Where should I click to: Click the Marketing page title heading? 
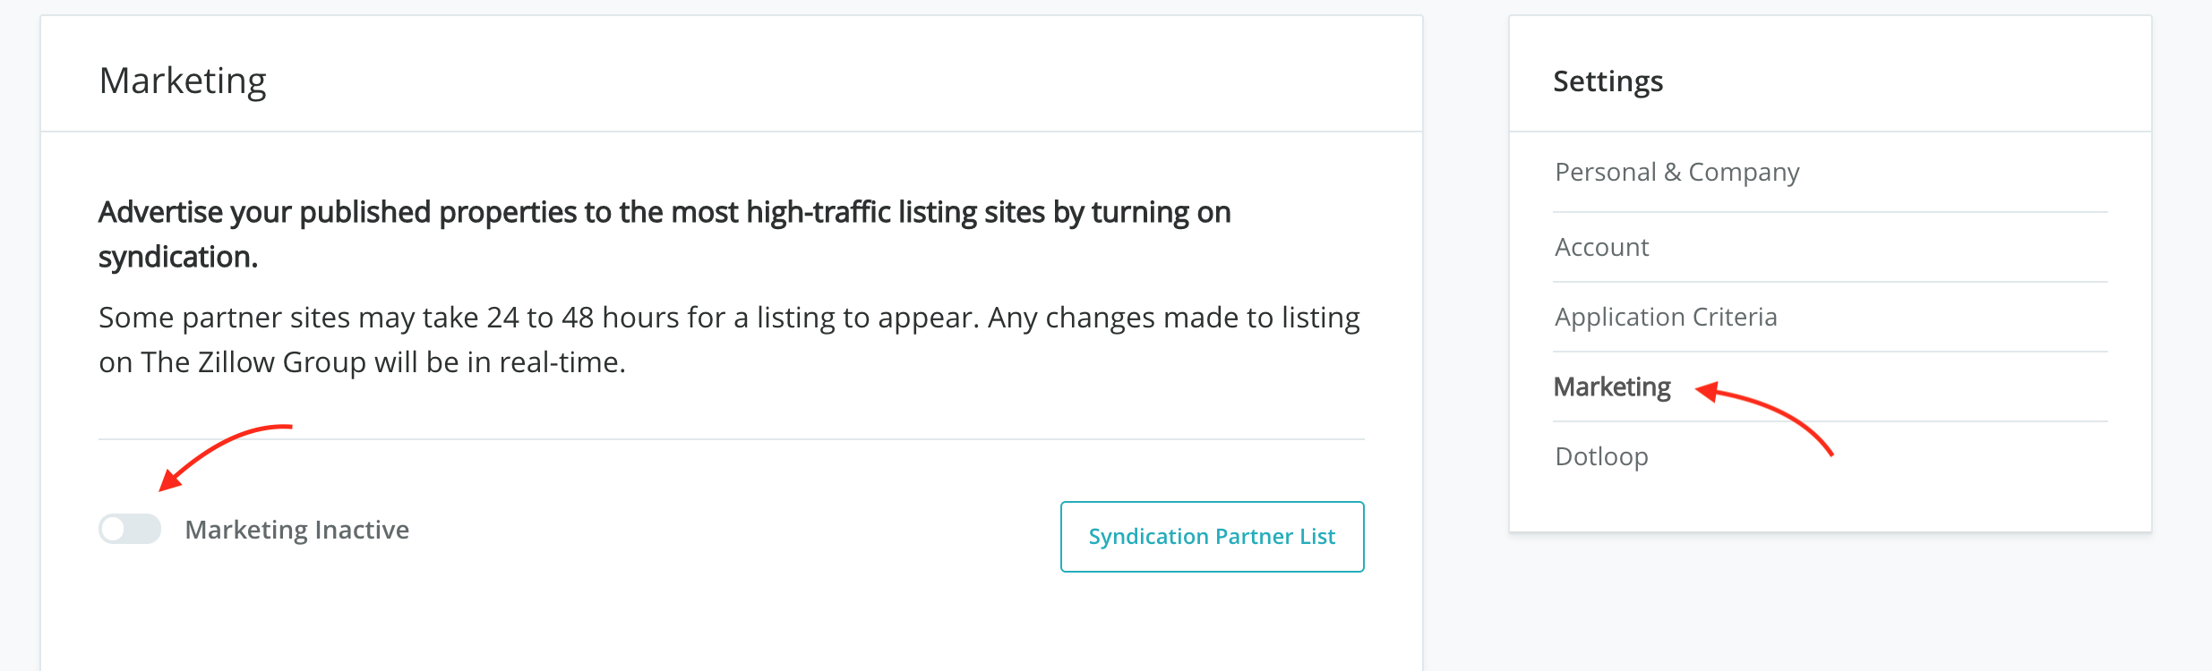pyautogui.click(x=183, y=81)
